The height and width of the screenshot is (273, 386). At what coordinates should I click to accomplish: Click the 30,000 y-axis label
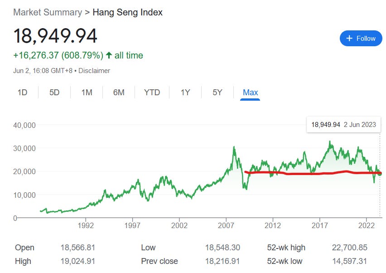click(24, 148)
